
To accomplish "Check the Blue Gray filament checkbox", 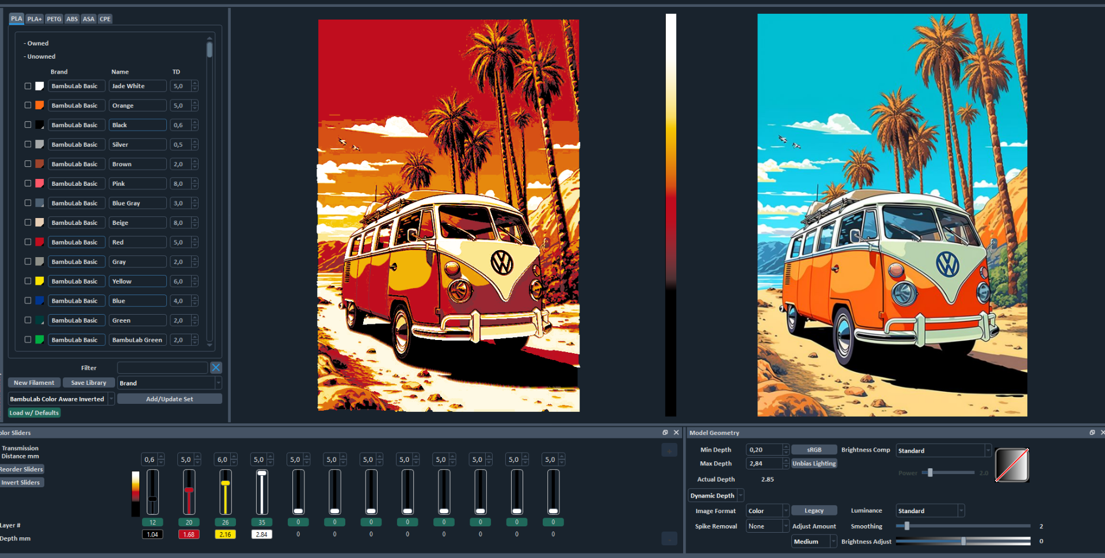I will [x=28, y=203].
